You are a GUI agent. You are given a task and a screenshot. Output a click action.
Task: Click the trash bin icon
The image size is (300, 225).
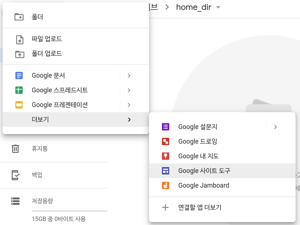coord(15,149)
